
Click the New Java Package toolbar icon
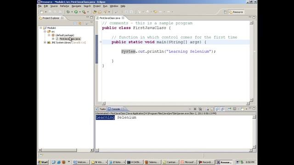tap(95, 12)
